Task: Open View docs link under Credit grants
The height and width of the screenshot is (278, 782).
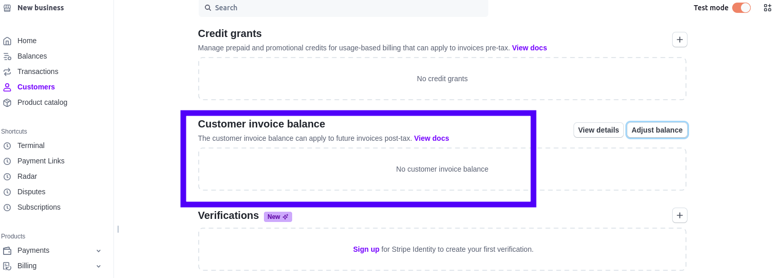Action: pyautogui.click(x=529, y=48)
